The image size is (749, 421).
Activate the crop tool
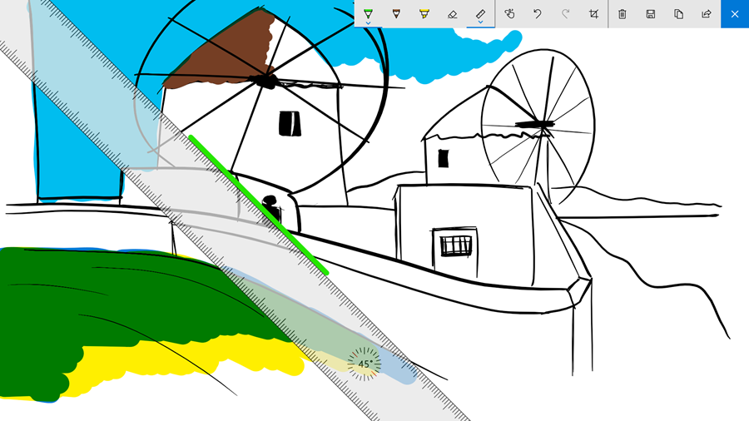point(593,13)
